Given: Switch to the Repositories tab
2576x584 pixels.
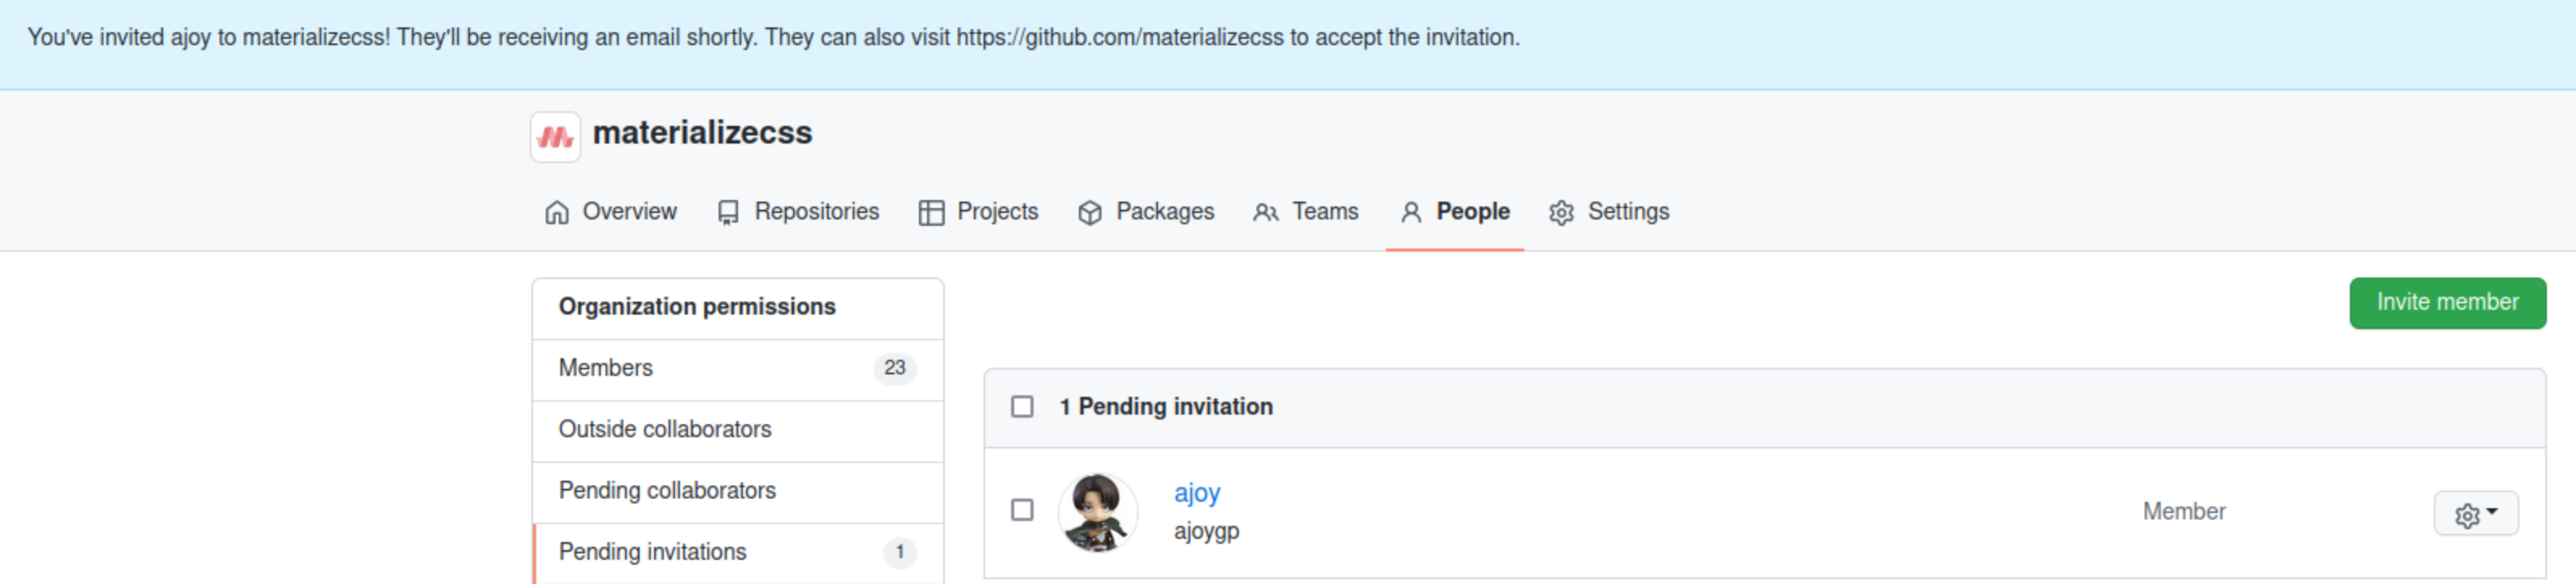Looking at the screenshot, I should coord(816,211).
